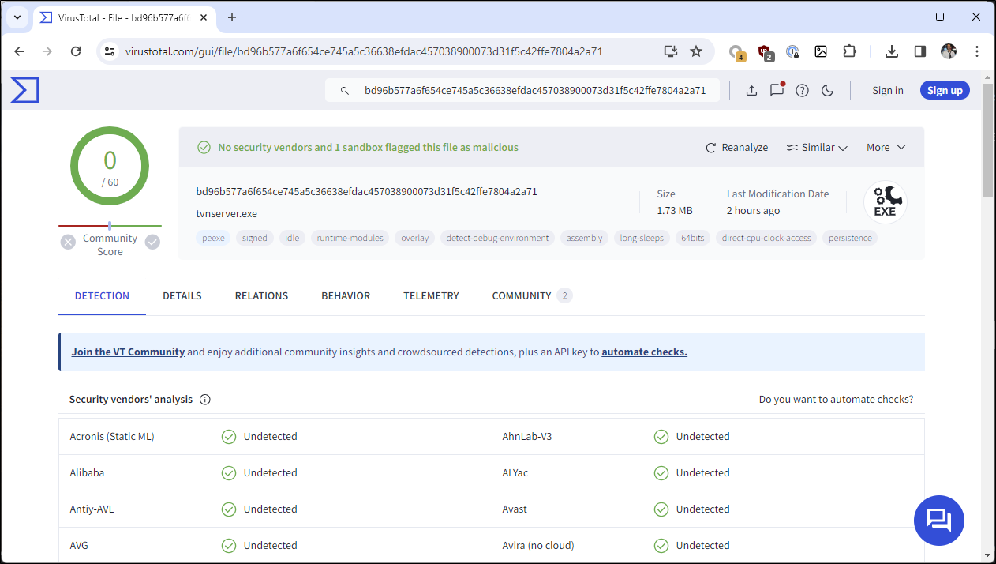This screenshot has width=996, height=564.
Task: Click the direct-cpu-clock-access tag
Action: (766, 238)
